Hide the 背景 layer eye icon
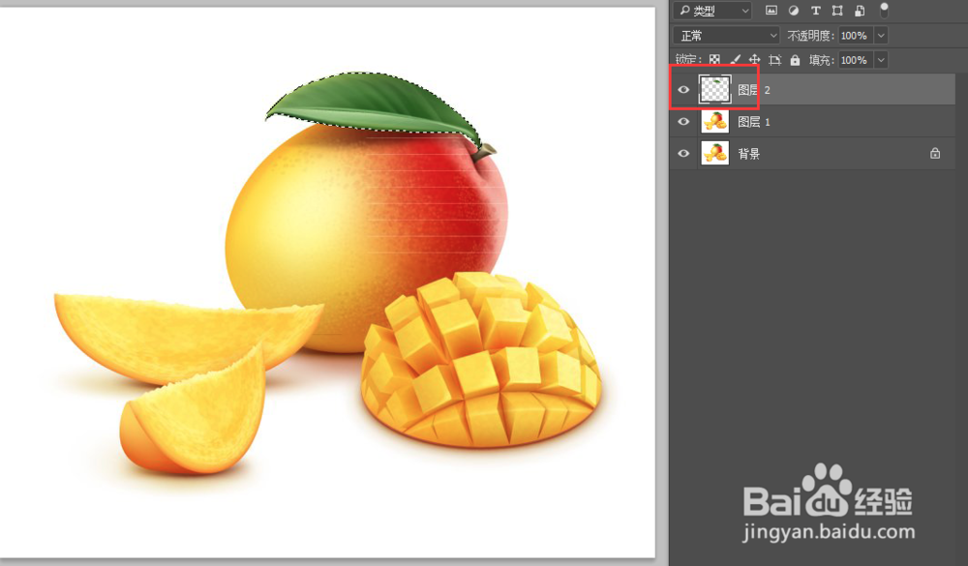 click(x=683, y=153)
